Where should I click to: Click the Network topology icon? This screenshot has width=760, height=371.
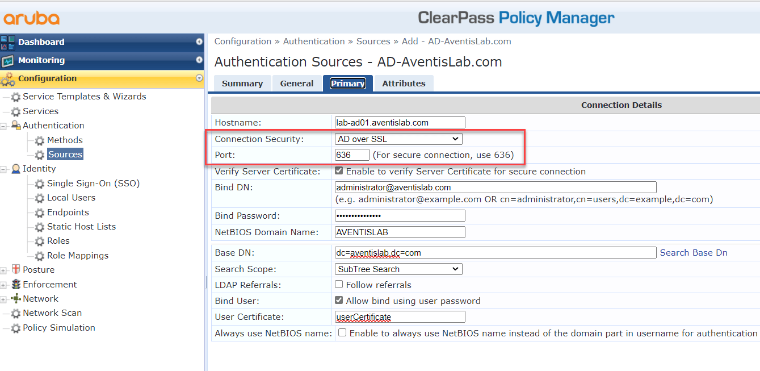pos(16,298)
